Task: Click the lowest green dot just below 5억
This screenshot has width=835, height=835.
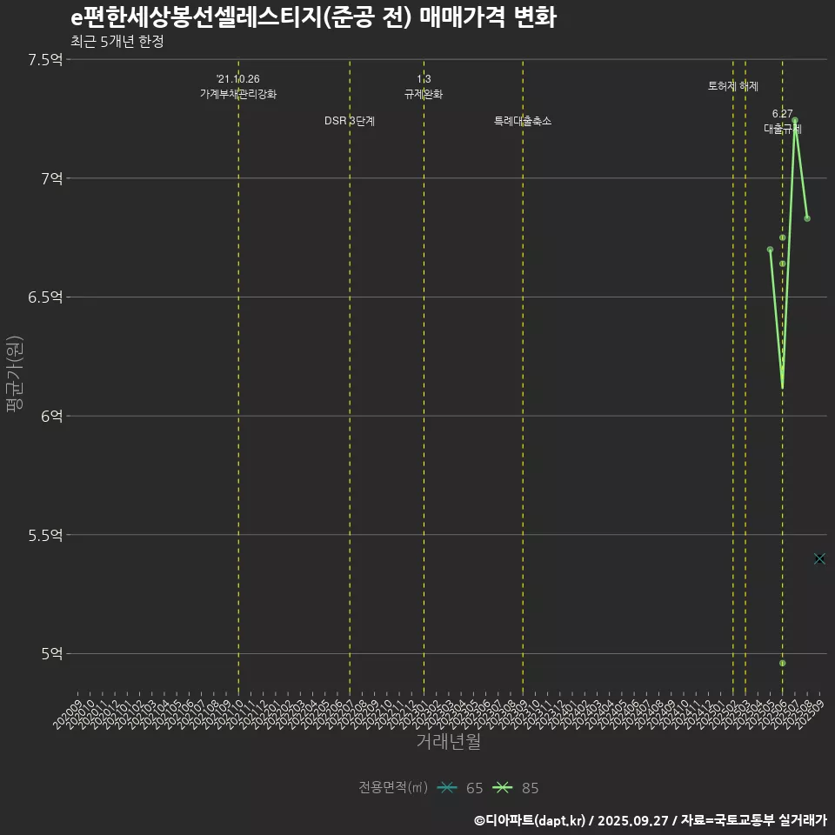Action: click(782, 663)
